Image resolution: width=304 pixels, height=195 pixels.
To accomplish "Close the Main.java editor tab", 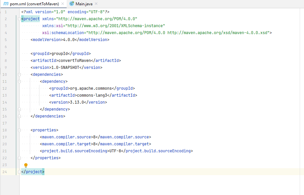I will pyautogui.click(x=96, y=4).
